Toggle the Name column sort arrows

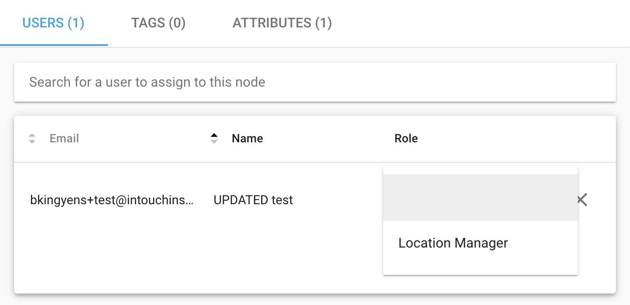tap(214, 138)
